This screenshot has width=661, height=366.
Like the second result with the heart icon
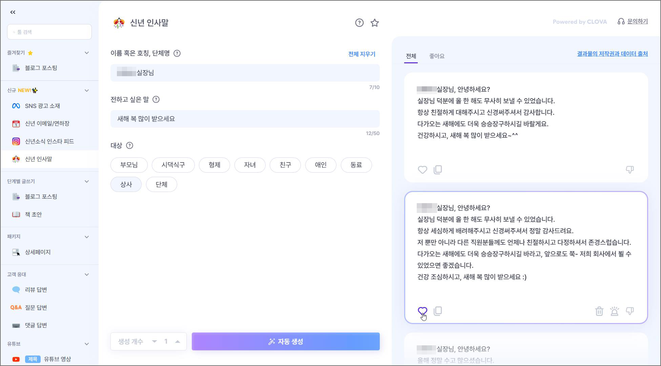click(x=422, y=311)
